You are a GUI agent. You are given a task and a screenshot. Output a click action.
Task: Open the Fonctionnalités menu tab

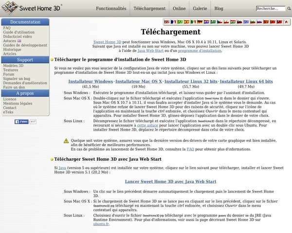pos(110,8)
